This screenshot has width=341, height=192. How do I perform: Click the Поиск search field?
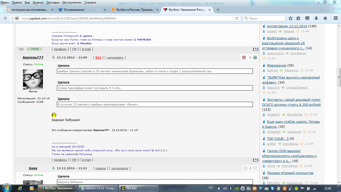[264, 18]
